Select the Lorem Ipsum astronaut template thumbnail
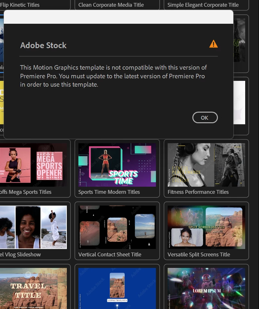259x309 pixels. [206, 288]
